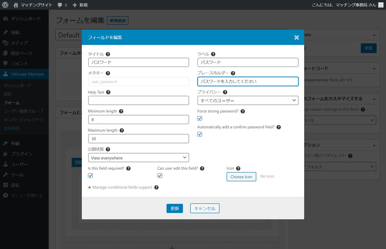Click the 投稿 pin icon in sidebar
The image size is (386, 249).
5,32
